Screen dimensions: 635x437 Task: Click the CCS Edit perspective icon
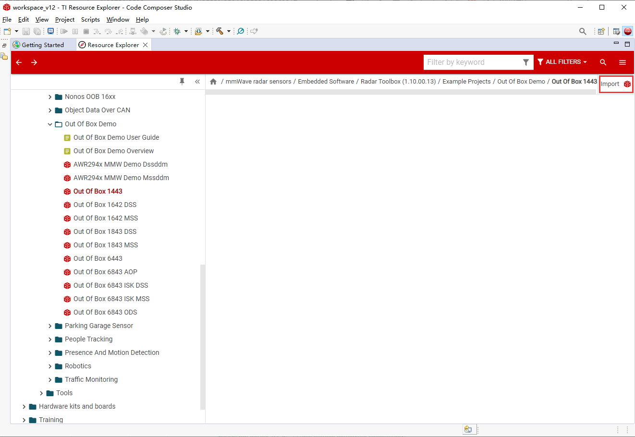coord(616,31)
